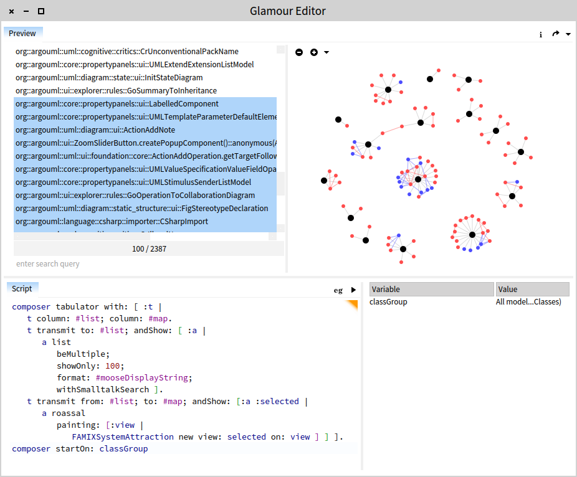Select ZoomSliderButton.createPopupComponent list entry
This screenshot has width=577, height=477.
click(x=145, y=143)
